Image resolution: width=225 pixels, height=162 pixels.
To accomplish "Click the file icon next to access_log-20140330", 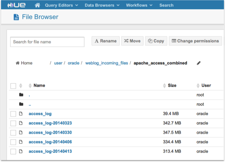I will click(x=21, y=132).
